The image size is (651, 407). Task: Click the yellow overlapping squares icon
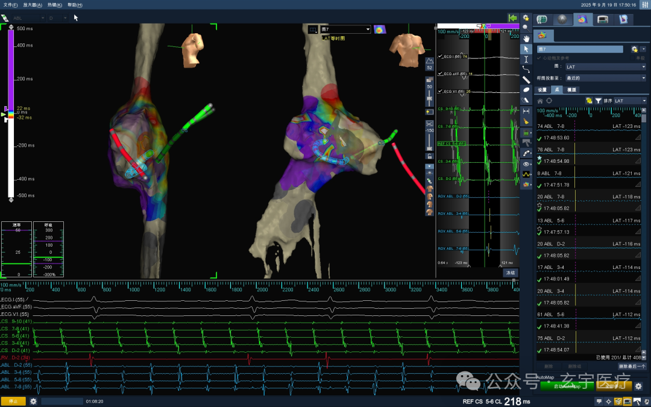[x=589, y=101]
